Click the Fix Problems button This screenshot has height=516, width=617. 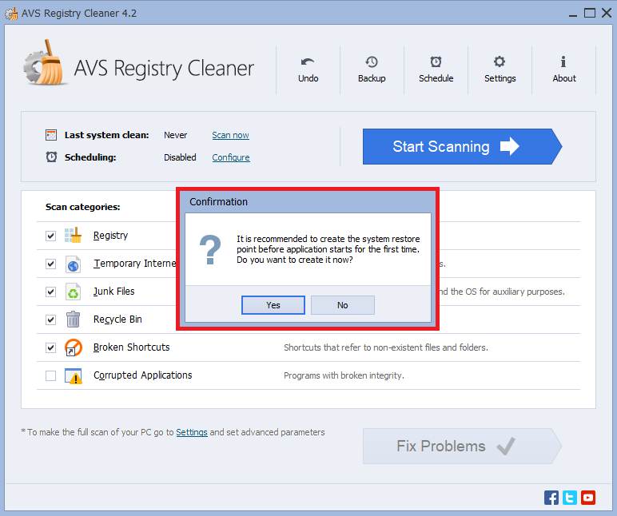click(x=462, y=446)
